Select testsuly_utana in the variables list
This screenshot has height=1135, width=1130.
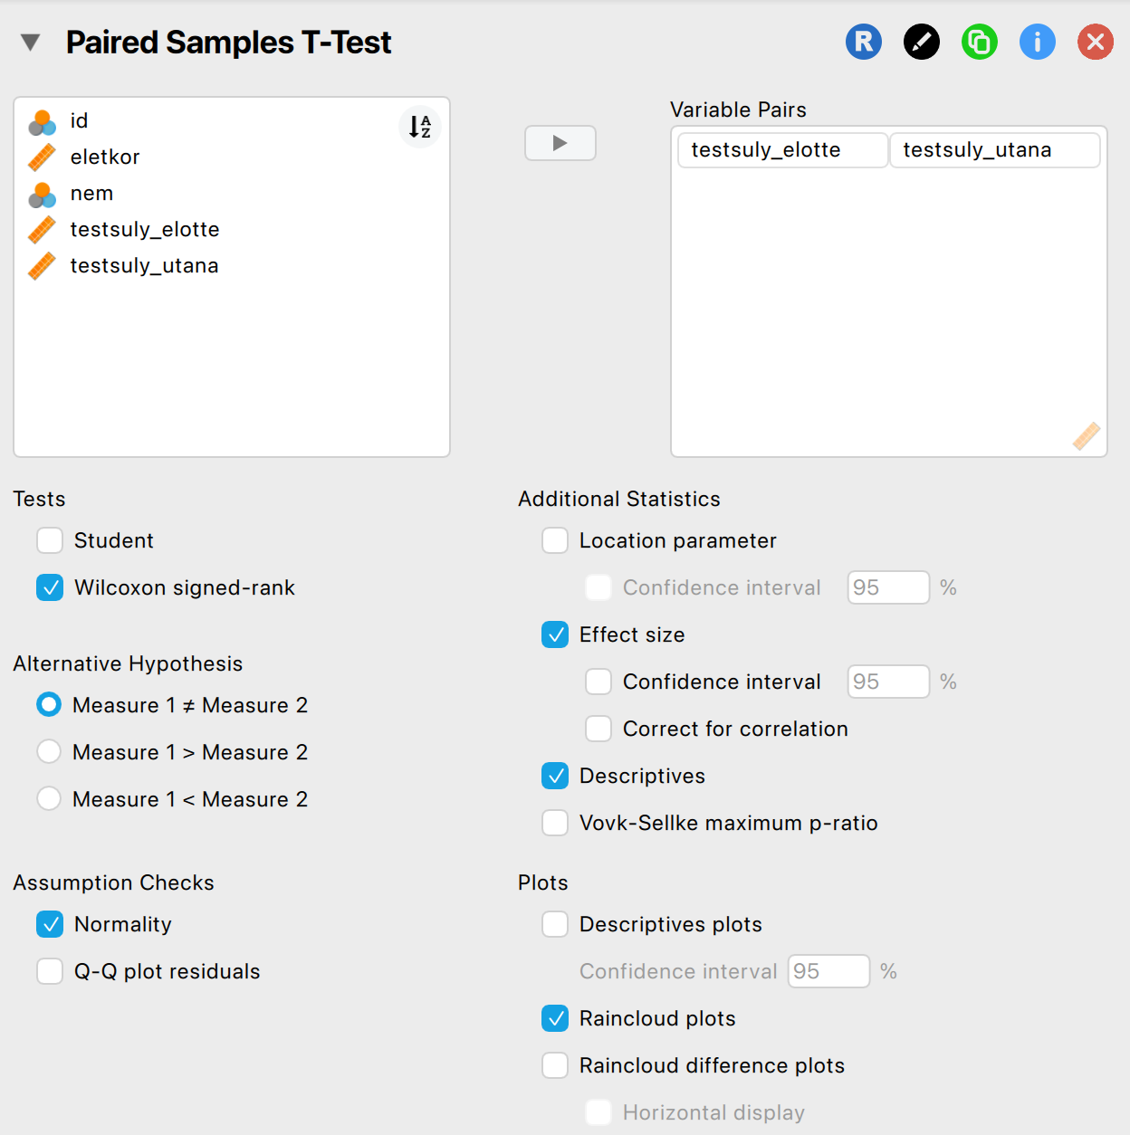click(x=144, y=266)
